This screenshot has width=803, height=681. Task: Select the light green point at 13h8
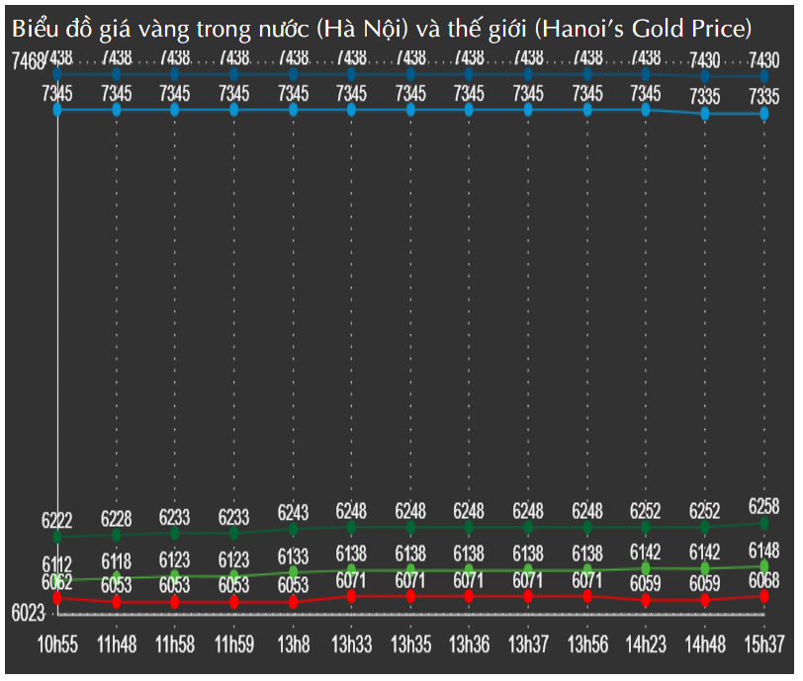tap(294, 571)
